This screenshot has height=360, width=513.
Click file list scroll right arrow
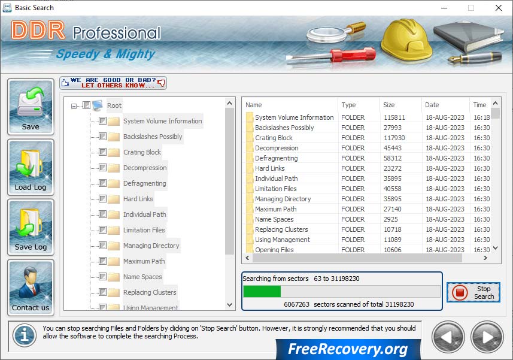tap(485, 258)
